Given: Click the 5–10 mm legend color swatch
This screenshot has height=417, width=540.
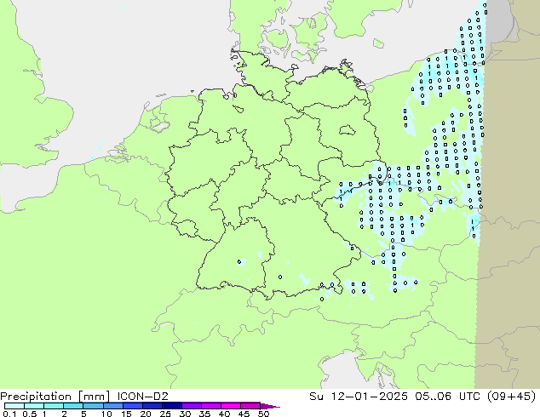Looking at the screenshot, I should 93,406.
